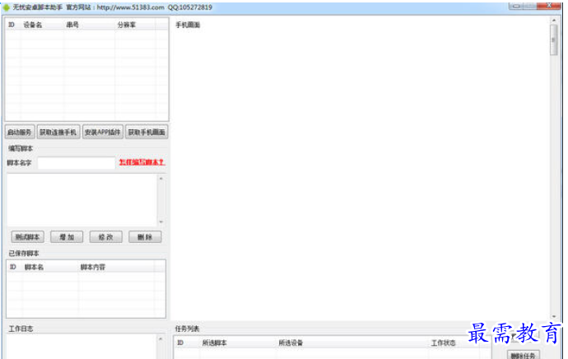Click the 测试脚本 button
Image resolution: width=568 pixels, height=359 pixels.
27,237
